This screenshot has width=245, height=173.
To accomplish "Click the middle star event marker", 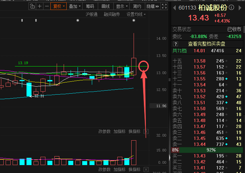I will coord(78,21).
